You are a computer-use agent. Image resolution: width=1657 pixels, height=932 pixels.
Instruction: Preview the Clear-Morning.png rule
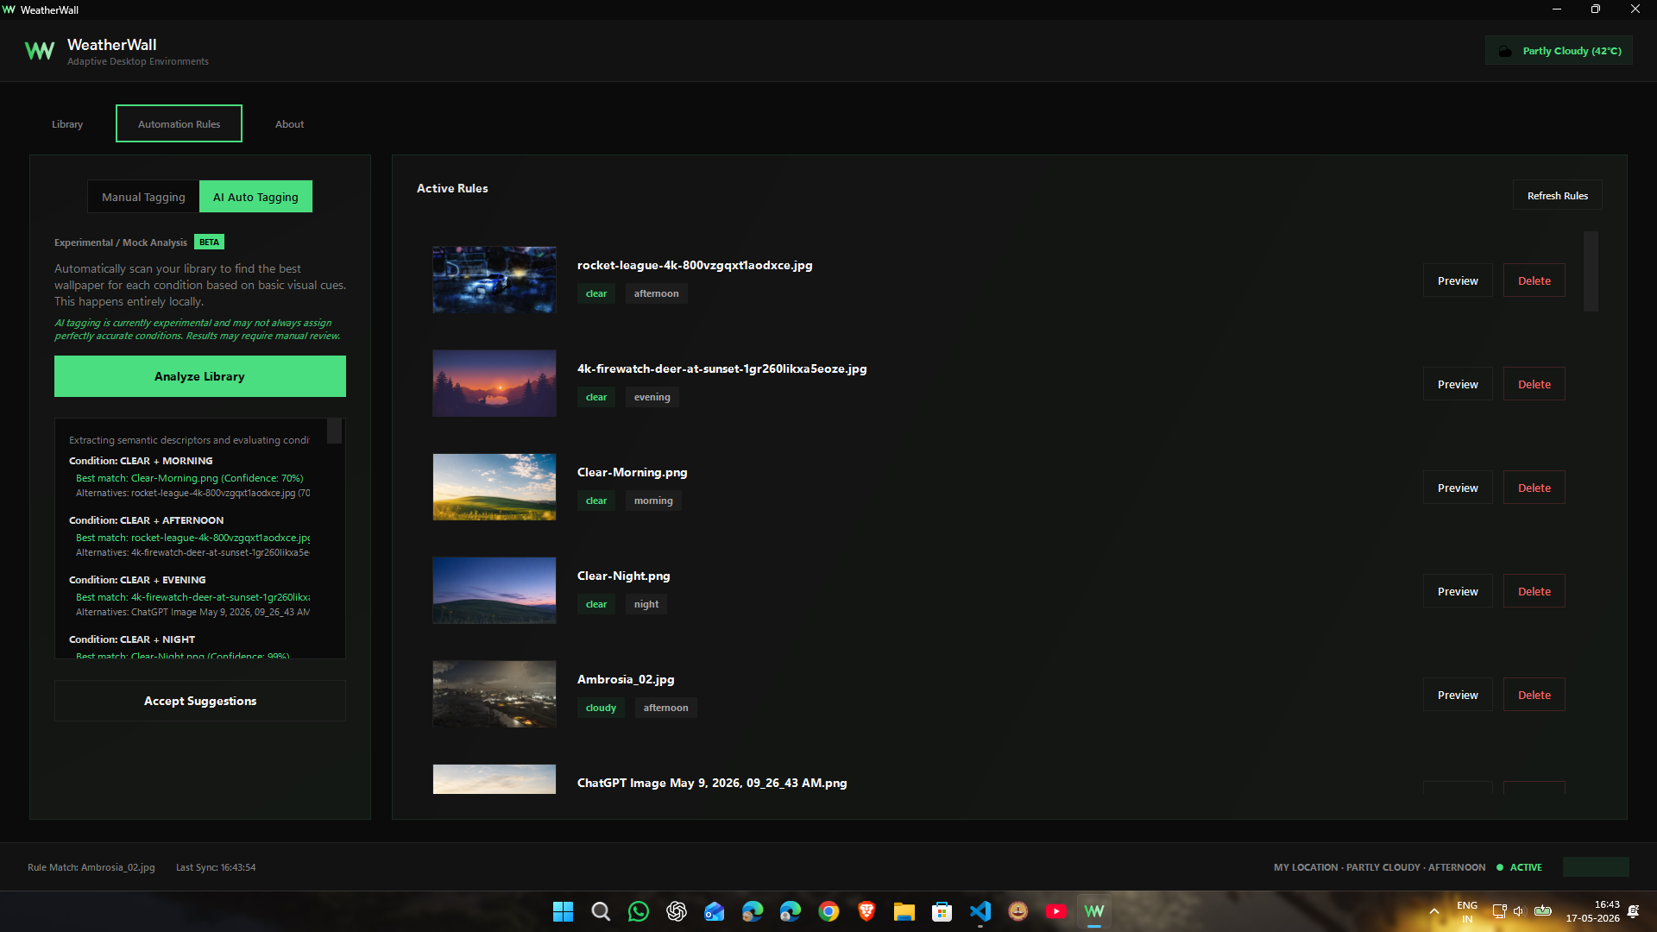tap(1458, 488)
